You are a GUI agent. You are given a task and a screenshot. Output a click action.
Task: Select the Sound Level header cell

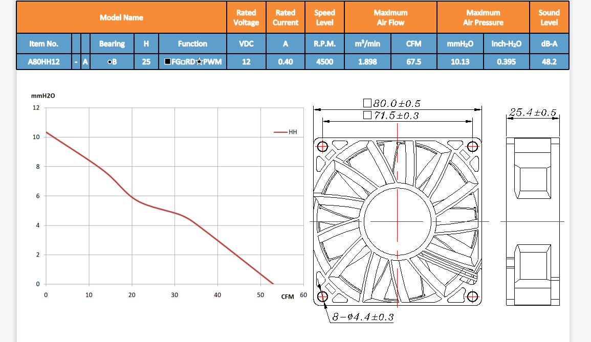(549, 17)
